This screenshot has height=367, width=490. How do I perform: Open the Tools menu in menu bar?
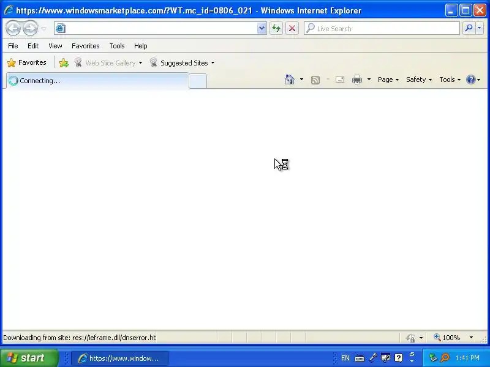click(117, 46)
